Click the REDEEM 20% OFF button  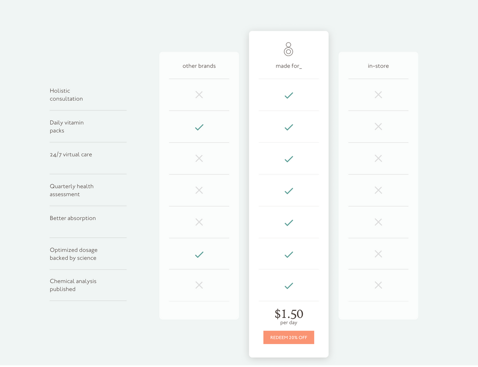point(288,337)
